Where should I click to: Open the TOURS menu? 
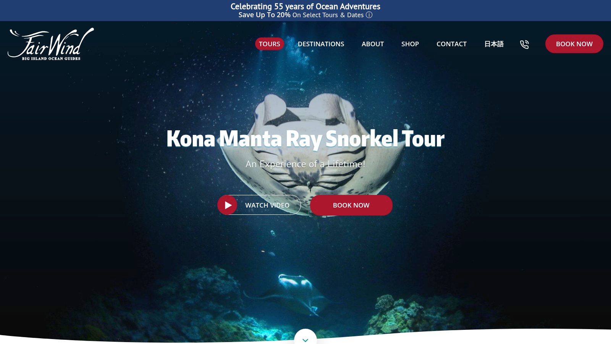pos(270,44)
